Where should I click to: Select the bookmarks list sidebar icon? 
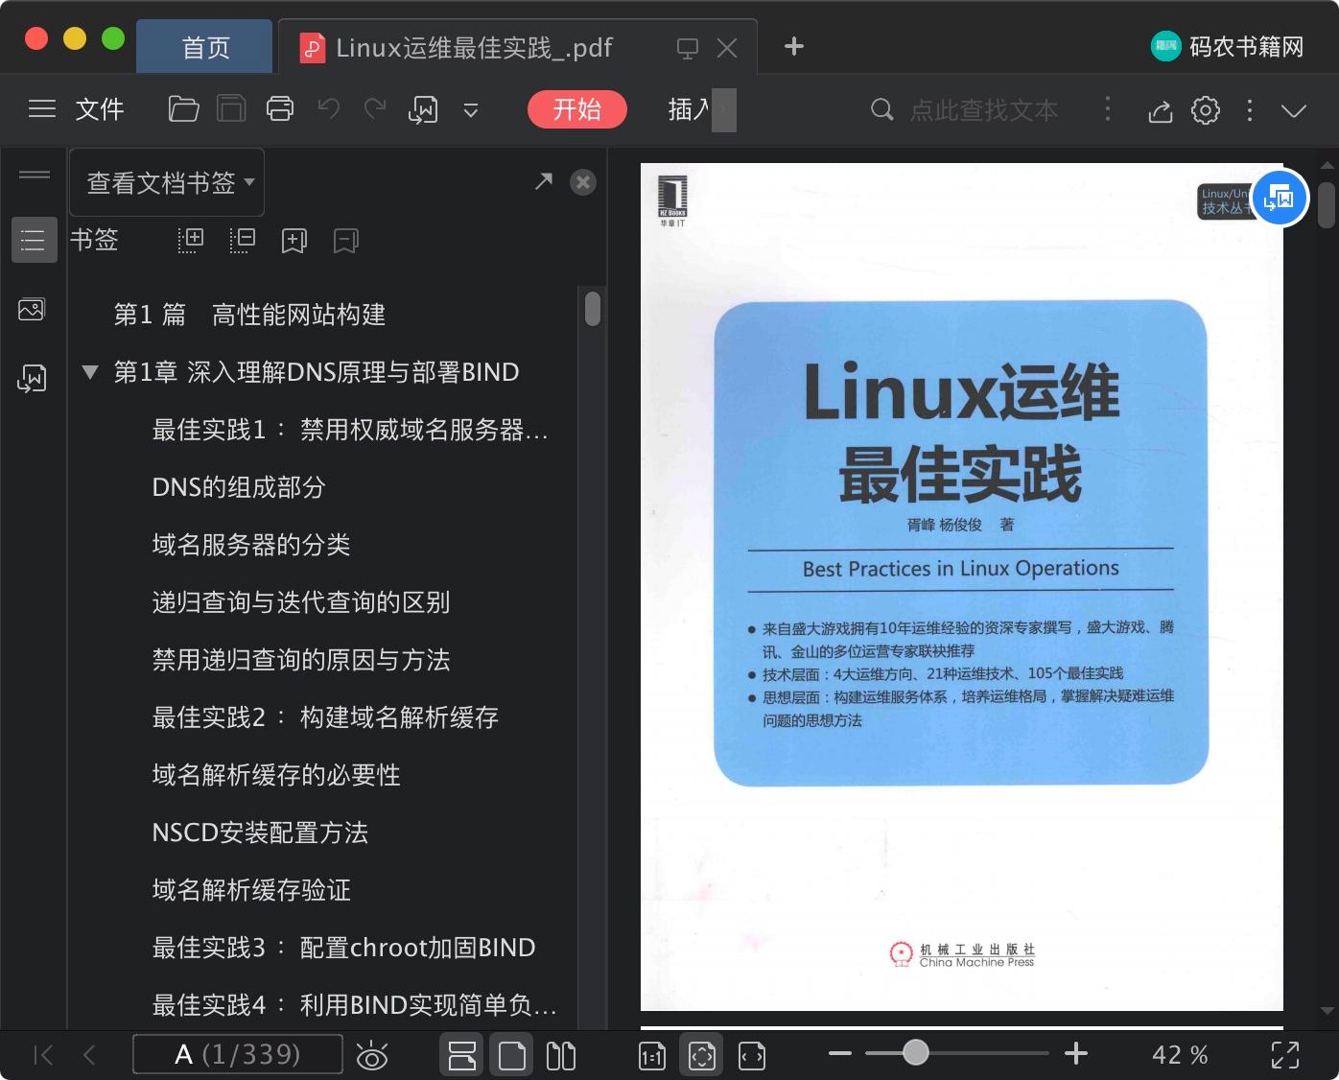pyautogui.click(x=34, y=240)
